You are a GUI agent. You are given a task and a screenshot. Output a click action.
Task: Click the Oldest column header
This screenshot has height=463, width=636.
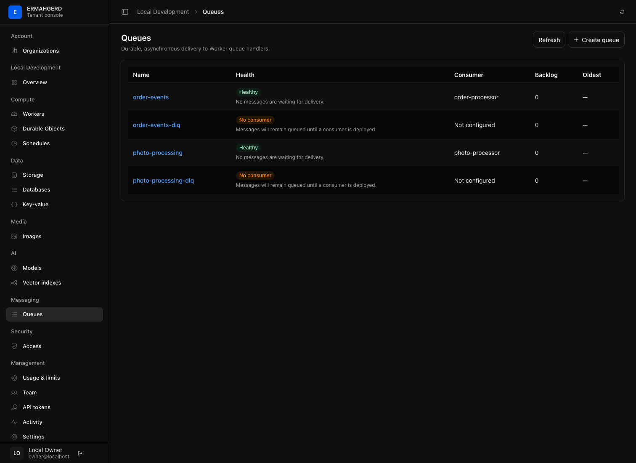[x=592, y=75]
